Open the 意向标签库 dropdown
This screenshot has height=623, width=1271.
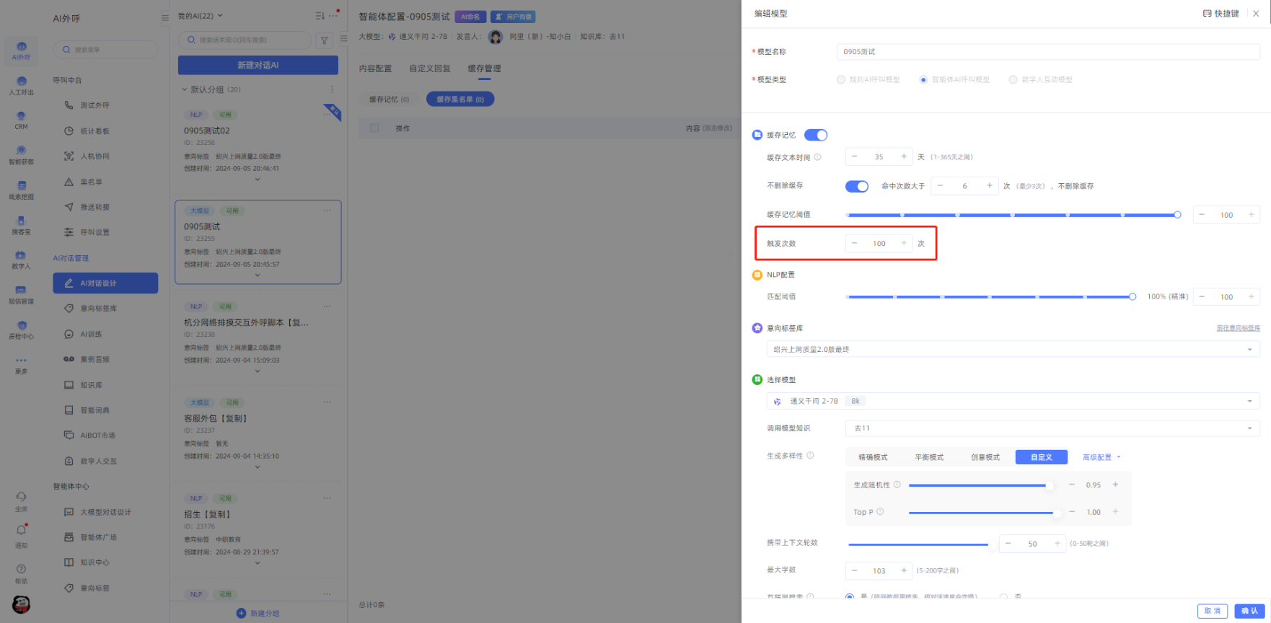coord(1012,350)
